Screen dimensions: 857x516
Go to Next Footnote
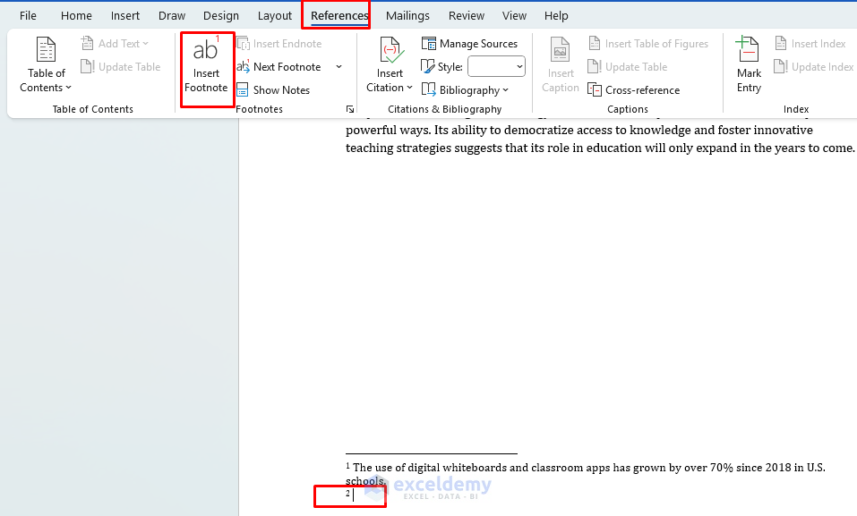coord(279,66)
